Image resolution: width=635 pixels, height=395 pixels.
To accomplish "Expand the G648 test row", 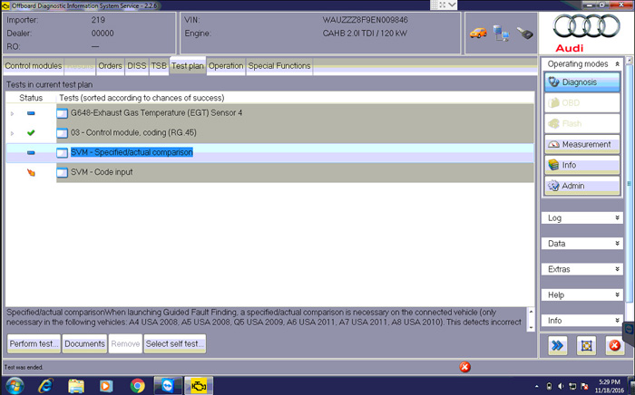I will pyautogui.click(x=12, y=113).
